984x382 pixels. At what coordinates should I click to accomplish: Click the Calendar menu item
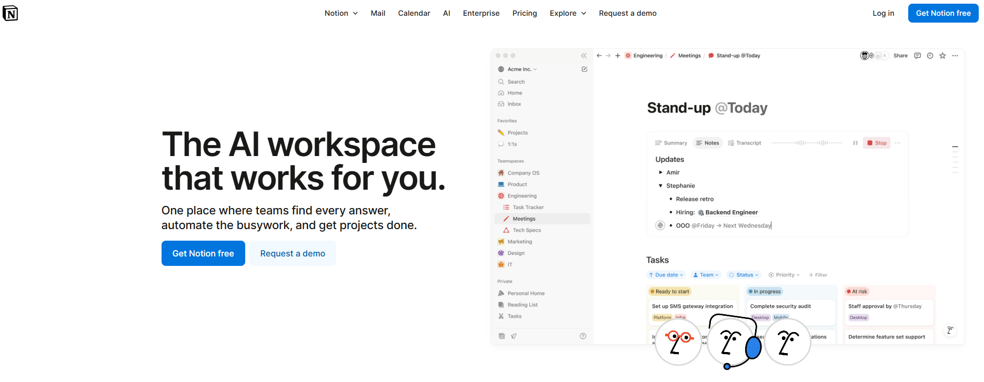click(x=414, y=13)
